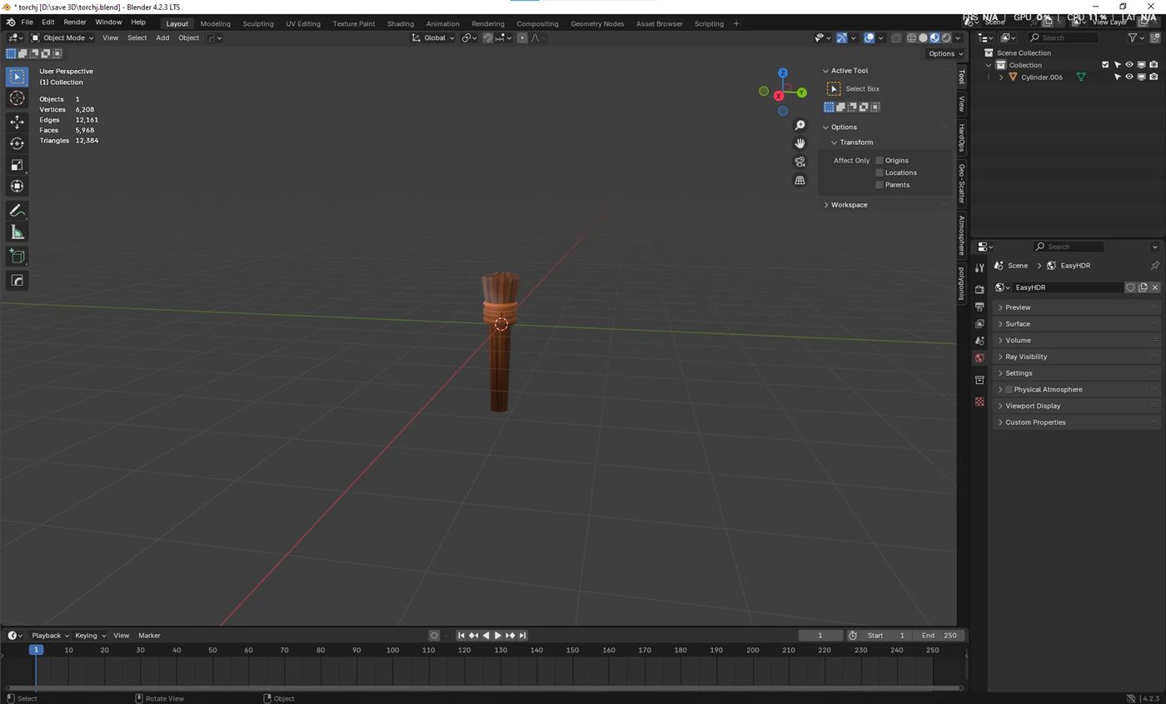The height and width of the screenshot is (704, 1166).
Task: Click the zoom magnifier icon in the viewport
Action: (800, 125)
